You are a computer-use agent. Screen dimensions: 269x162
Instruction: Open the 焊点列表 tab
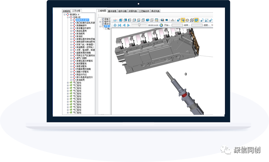[x=156, y=11]
